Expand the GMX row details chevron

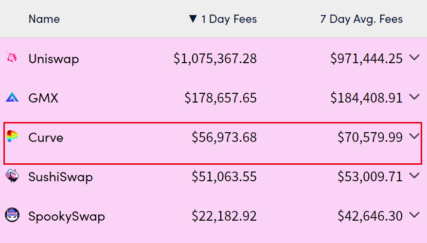tap(414, 97)
